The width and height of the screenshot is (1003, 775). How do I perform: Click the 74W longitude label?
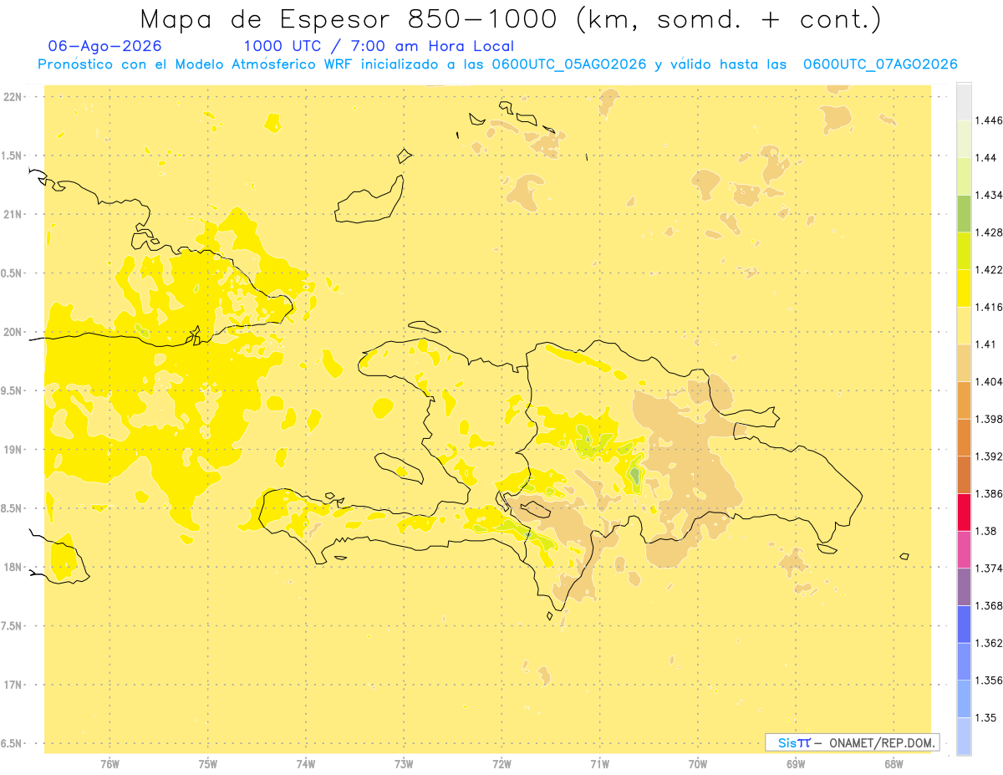(x=306, y=764)
